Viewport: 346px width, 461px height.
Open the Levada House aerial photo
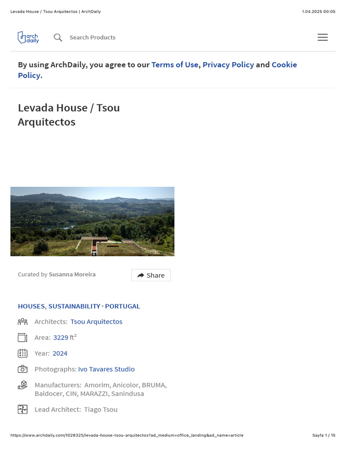pos(92,221)
